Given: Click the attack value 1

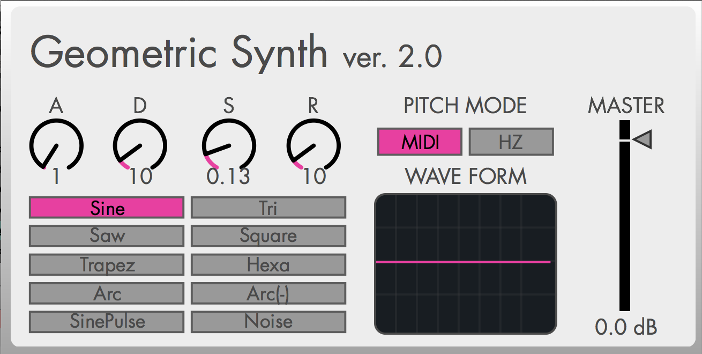Looking at the screenshot, I should 56,177.
